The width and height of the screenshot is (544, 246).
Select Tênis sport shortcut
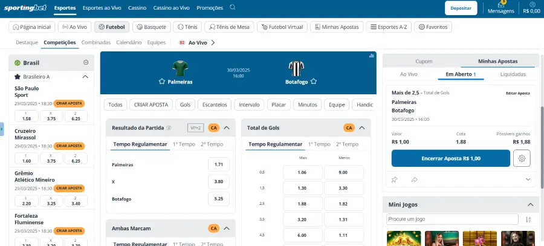pyautogui.click(x=187, y=27)
